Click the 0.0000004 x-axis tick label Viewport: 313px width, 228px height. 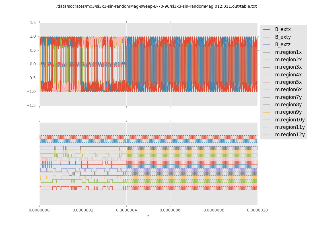(x=127, y=210)
